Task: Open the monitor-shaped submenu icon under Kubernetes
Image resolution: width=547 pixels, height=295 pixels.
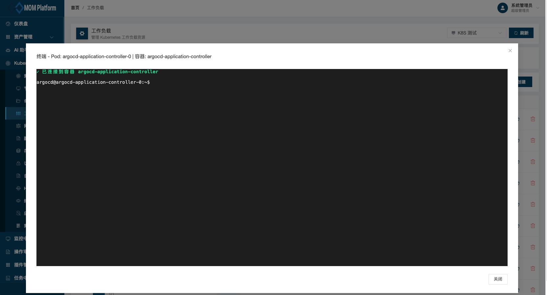Action: (x=18, y=88)
